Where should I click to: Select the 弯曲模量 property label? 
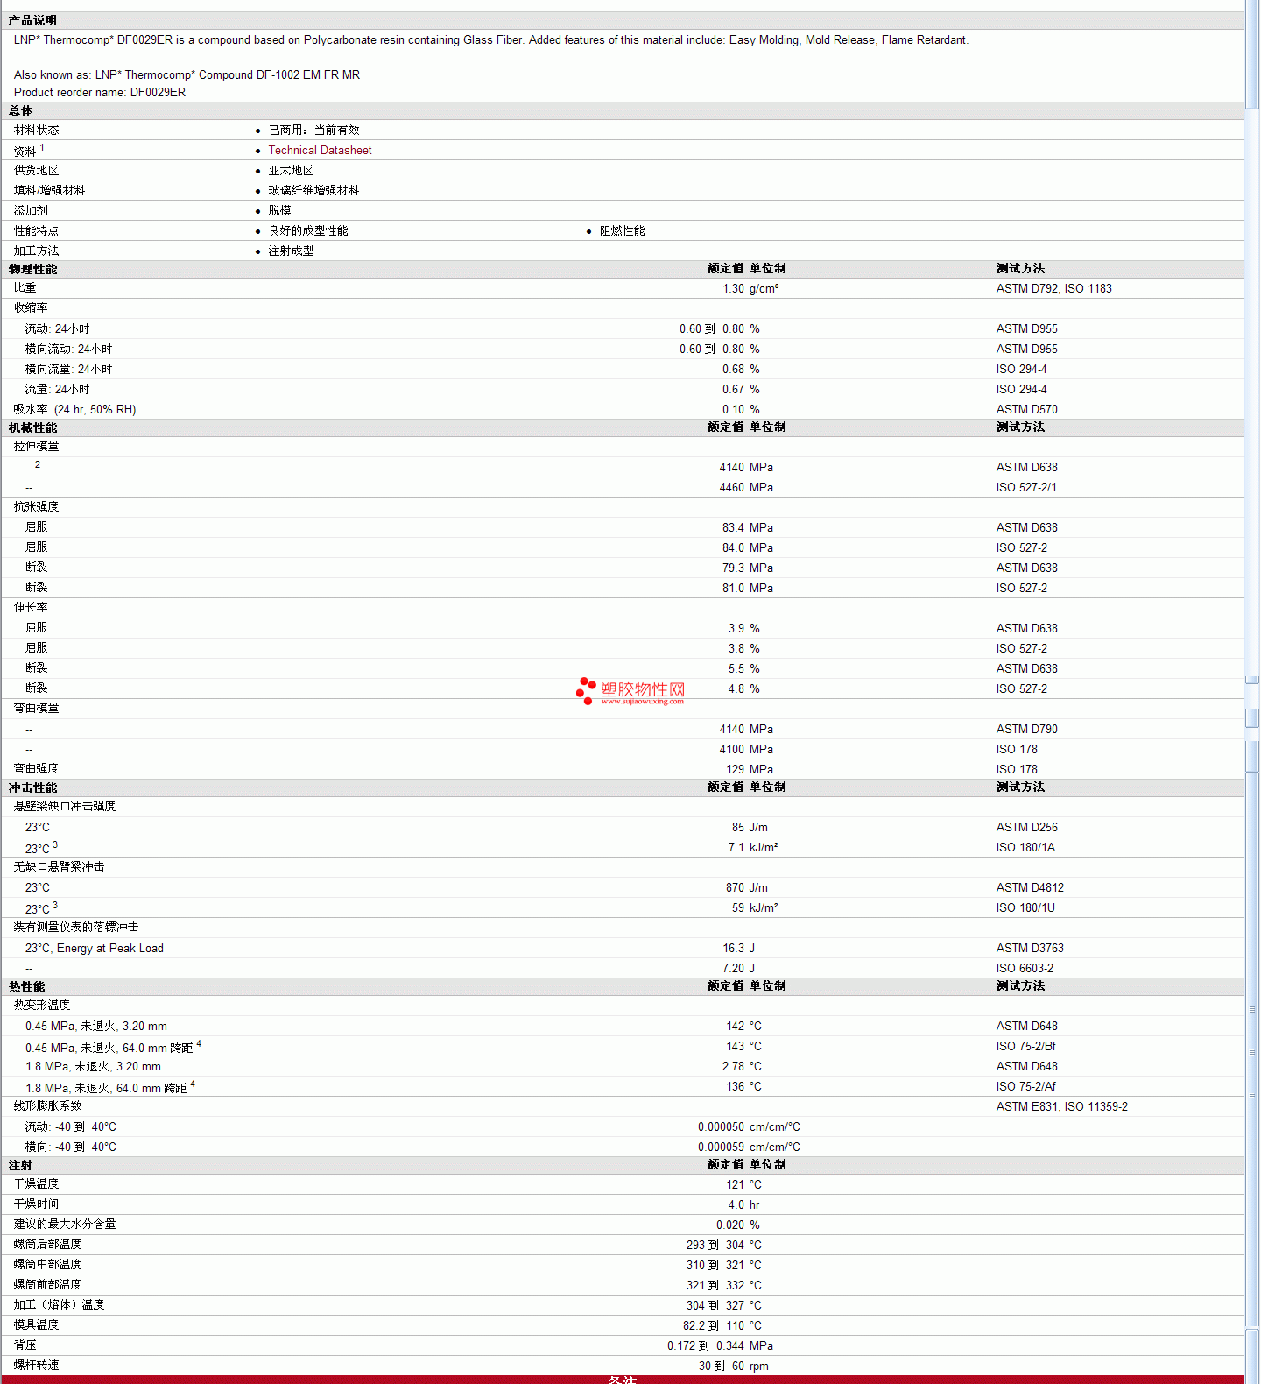[36, 708]
